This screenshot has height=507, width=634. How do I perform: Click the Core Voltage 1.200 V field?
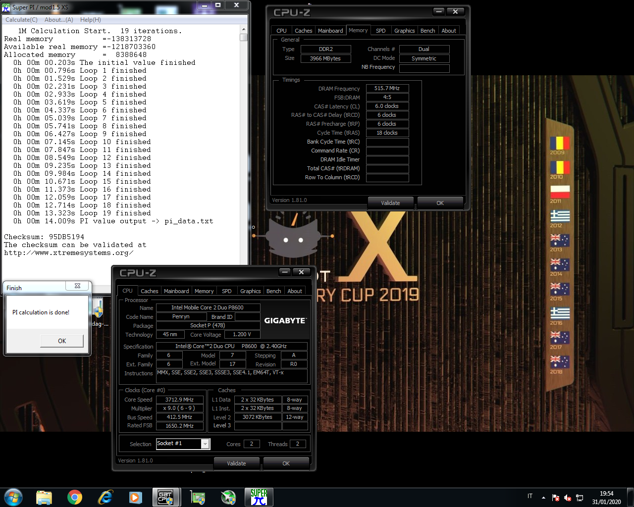click(x=242, y=334)
